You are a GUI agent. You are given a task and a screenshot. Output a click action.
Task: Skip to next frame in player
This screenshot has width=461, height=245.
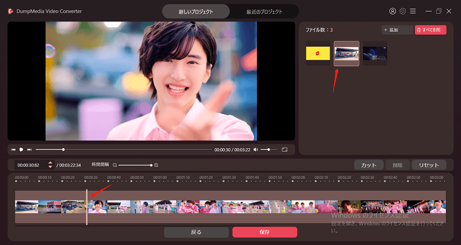point(29,150)
